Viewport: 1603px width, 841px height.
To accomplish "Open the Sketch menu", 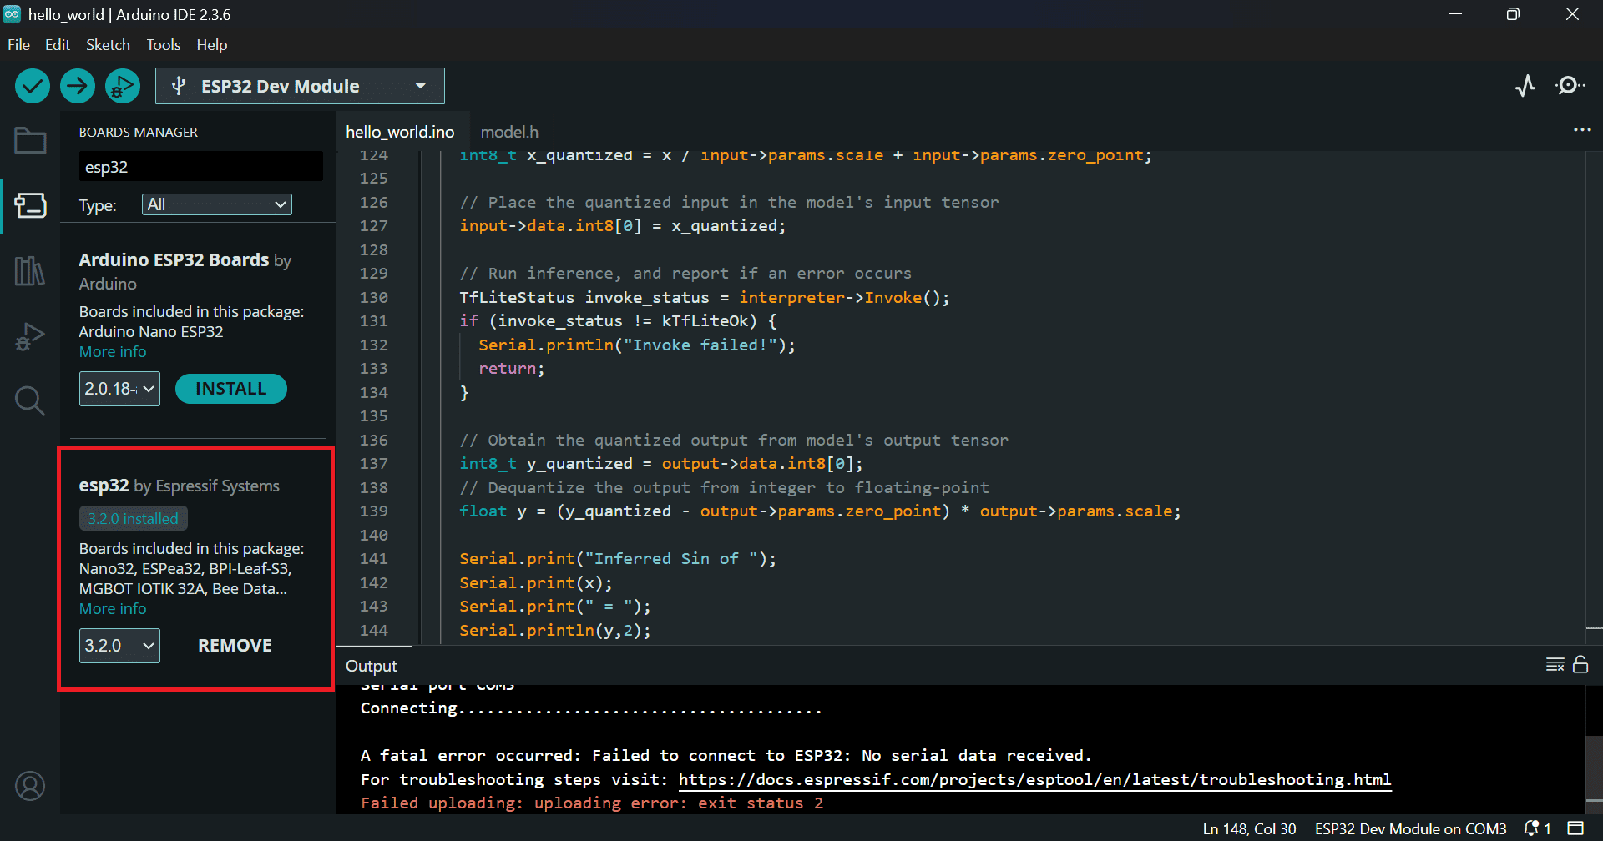I will (x=108, y=45).
